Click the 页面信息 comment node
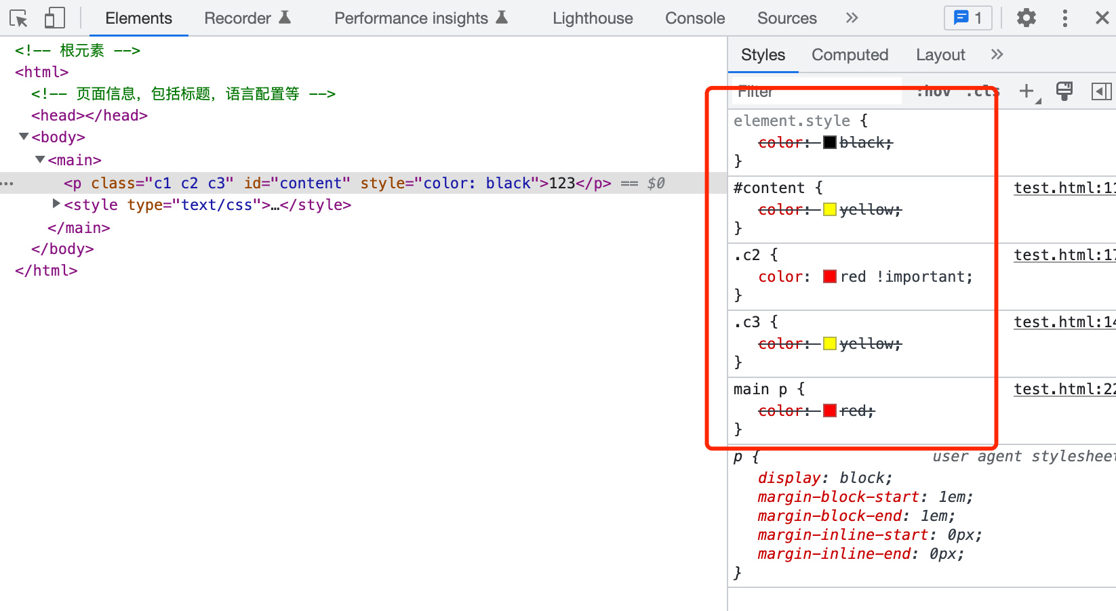This screenshot has width=1116, height=611. click(183, 93)
